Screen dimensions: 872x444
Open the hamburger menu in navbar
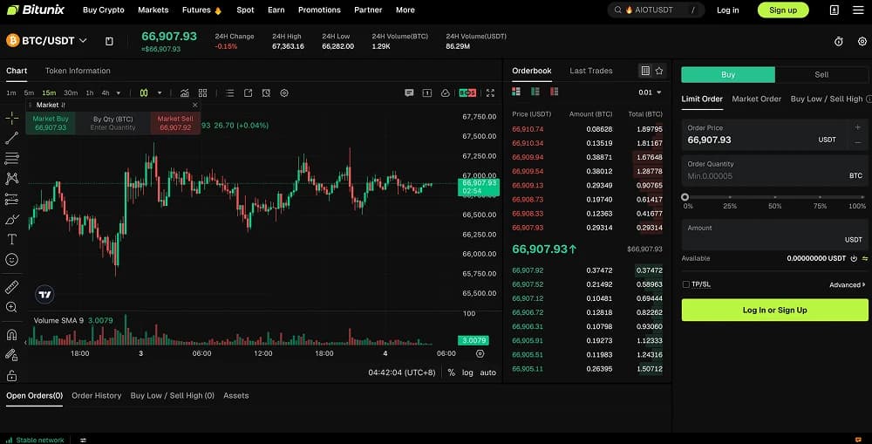tap(858, 10)
